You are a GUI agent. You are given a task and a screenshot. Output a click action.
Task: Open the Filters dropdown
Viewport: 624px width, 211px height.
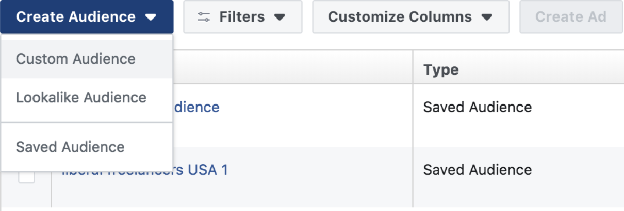click(242, 17)
